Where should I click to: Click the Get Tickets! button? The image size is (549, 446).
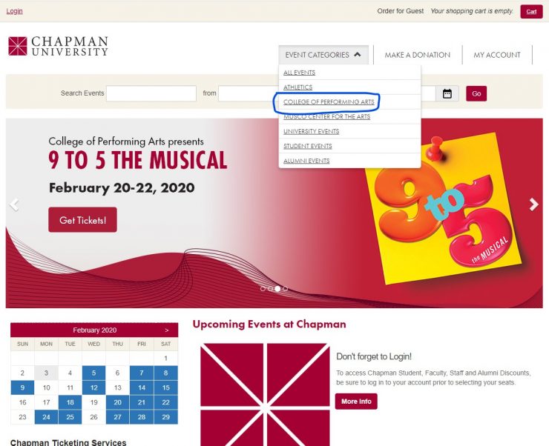point(82,220)
